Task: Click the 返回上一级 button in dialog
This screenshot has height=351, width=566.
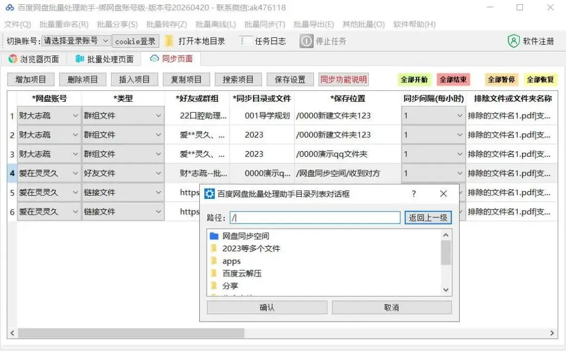Action: tap(428, 218)
